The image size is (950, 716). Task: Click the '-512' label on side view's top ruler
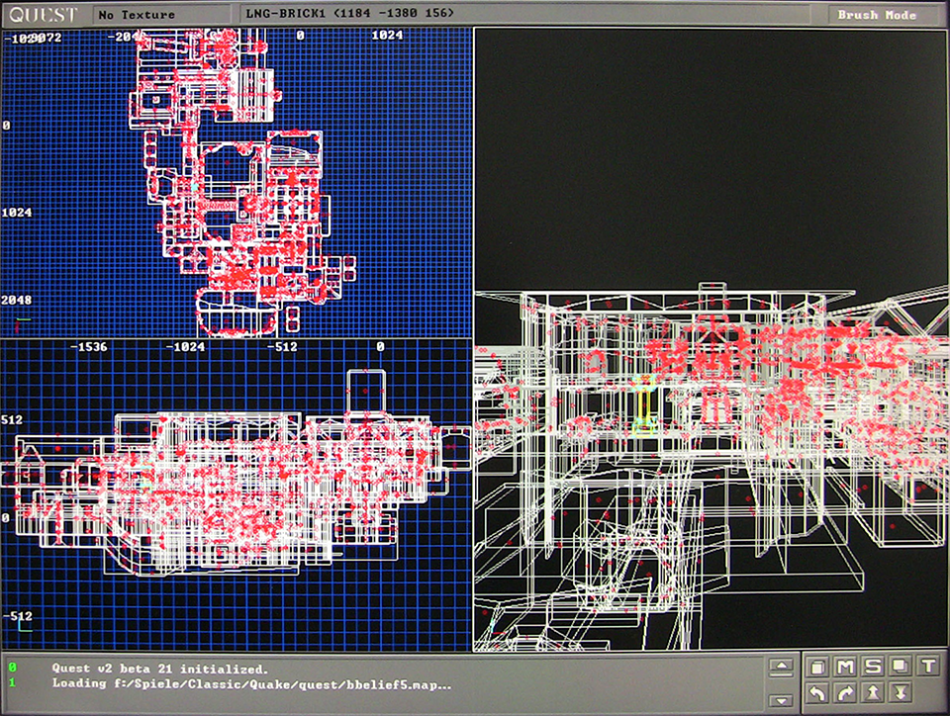coord(282,347)
